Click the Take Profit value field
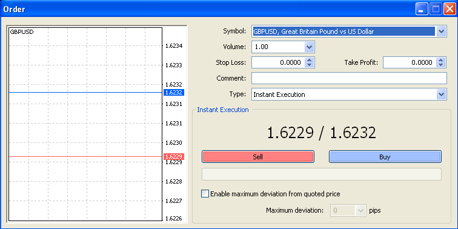The width and height of the screenshot is (458, 229). point(410,62)
